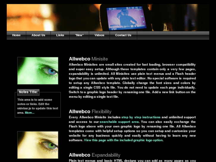This screenshot has height=162, width=216.
Task: Click 'Every Allwebco Minisite includes' text
Action: (x=95, y=117)
